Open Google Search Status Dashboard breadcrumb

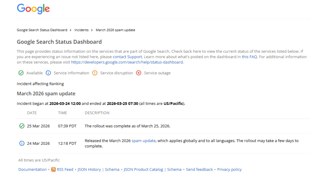(42, 30)
